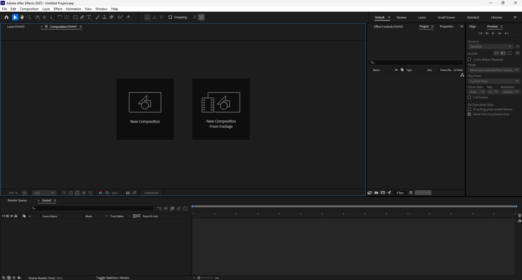Image resolution: width=522 pixels, height=280 pixels.
Task: Open the Composition menu
Action: [x=29, y=9]
